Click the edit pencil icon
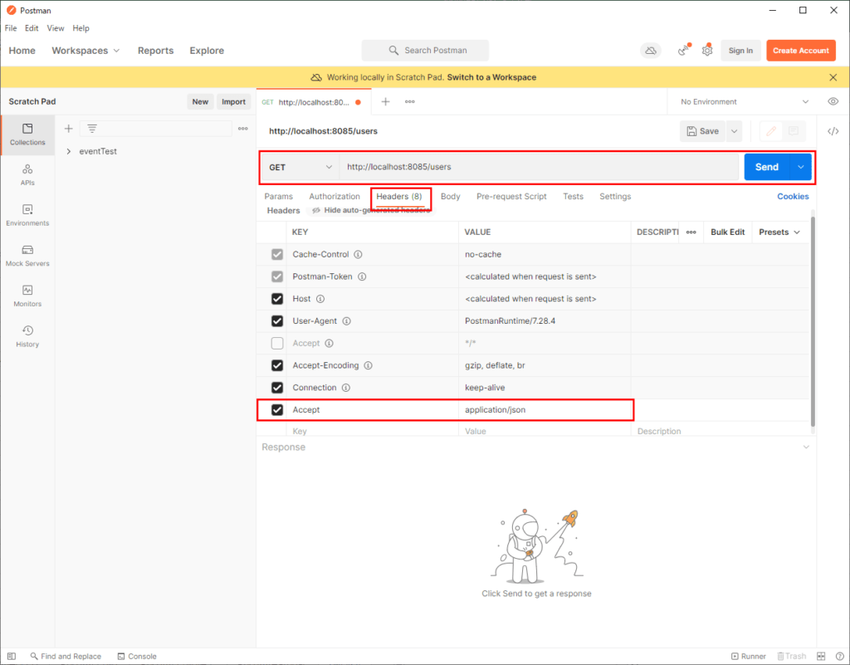The image size is (850, 665). pyautogui.click(x=771, y=131)
